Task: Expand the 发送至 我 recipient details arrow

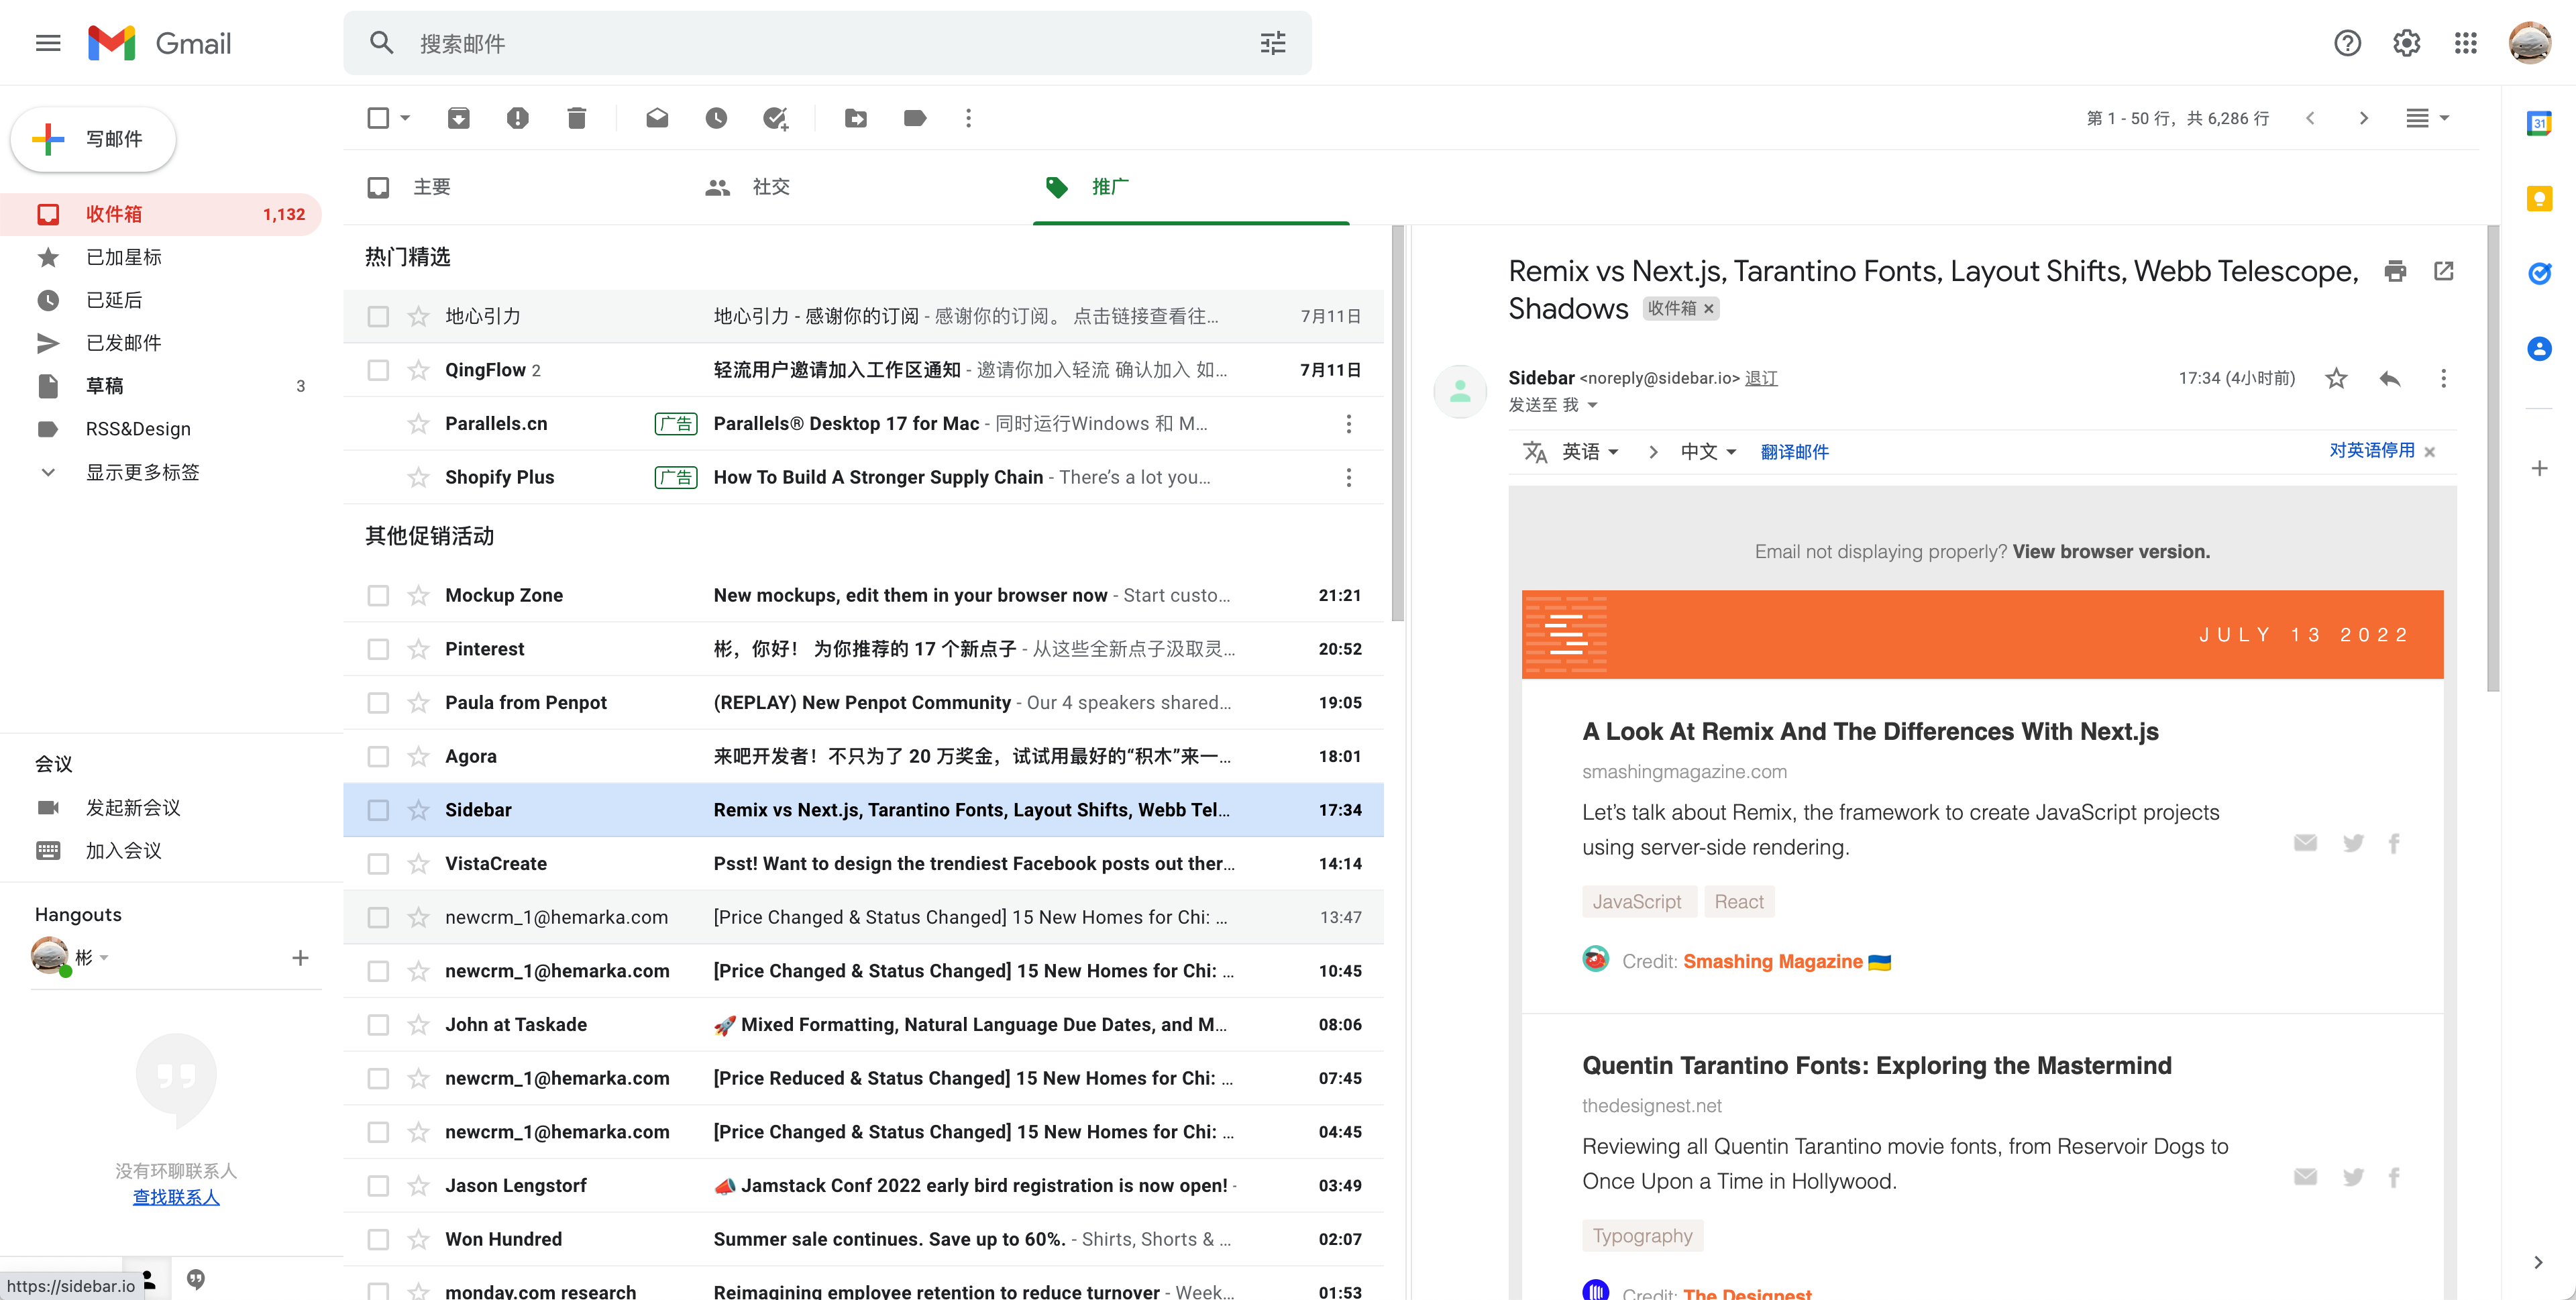Action: (x=1593, y=405)
